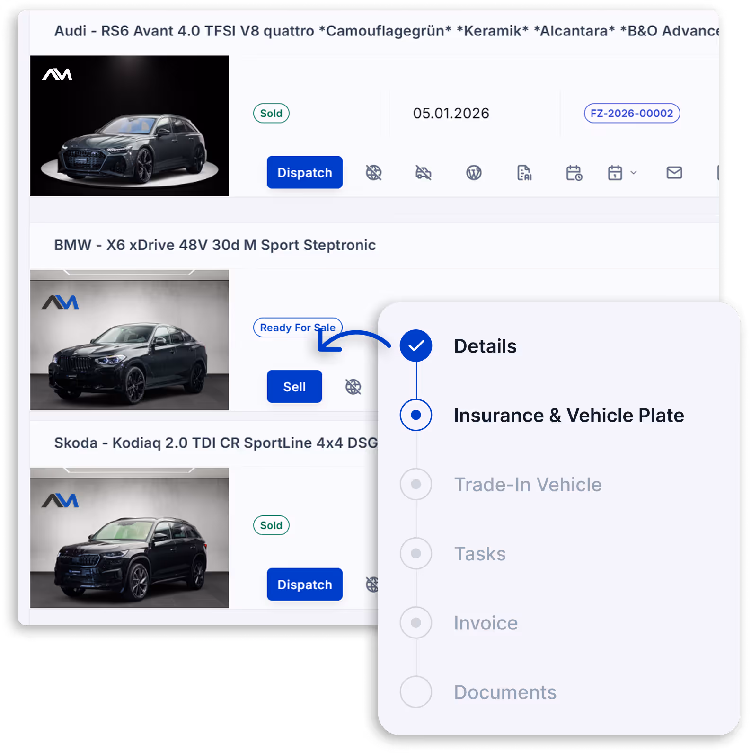The image size is (751, 753).
Task: Open the Audi RS6 Avant thumbnail
Action: coord(129,126)
